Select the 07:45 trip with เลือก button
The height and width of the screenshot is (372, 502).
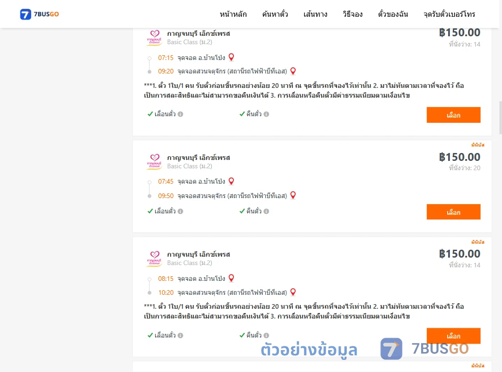[x=453, y=212]
